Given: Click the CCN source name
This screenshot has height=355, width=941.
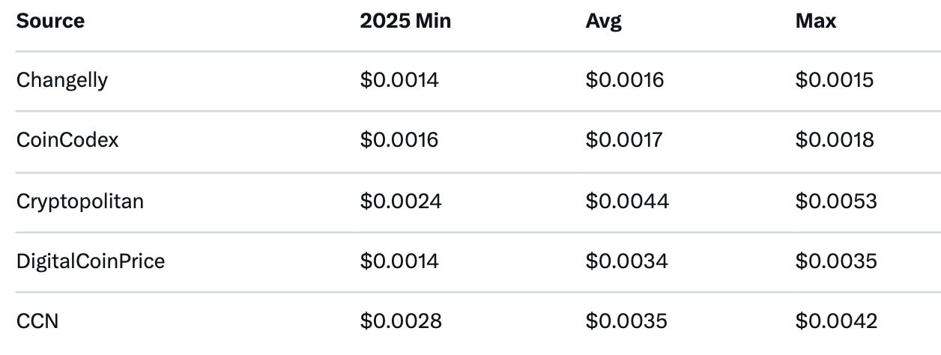Looking at the screenshot, I should 37,321.
